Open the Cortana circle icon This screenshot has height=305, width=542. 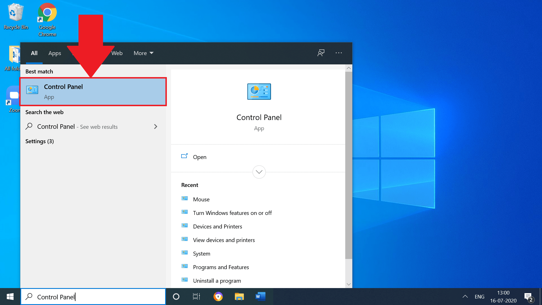(x=176, y=297)
